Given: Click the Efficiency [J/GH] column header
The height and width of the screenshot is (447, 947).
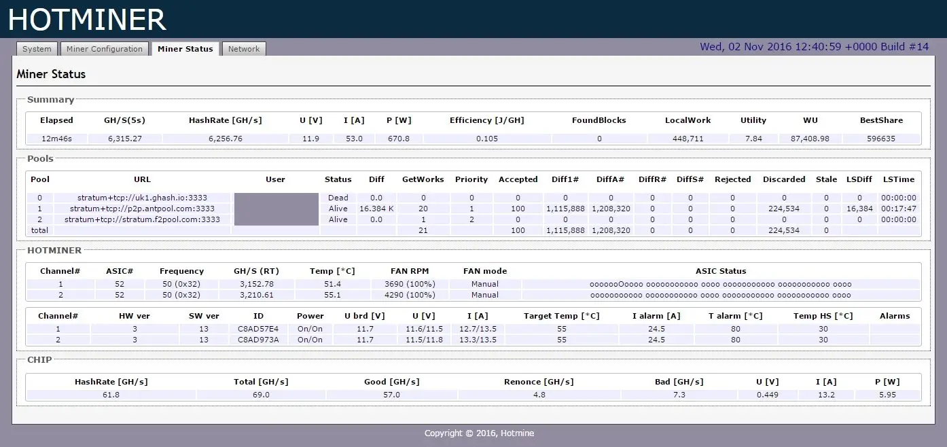Looking at the screenshot, I should pyautogui.click(x=486, y=120).
